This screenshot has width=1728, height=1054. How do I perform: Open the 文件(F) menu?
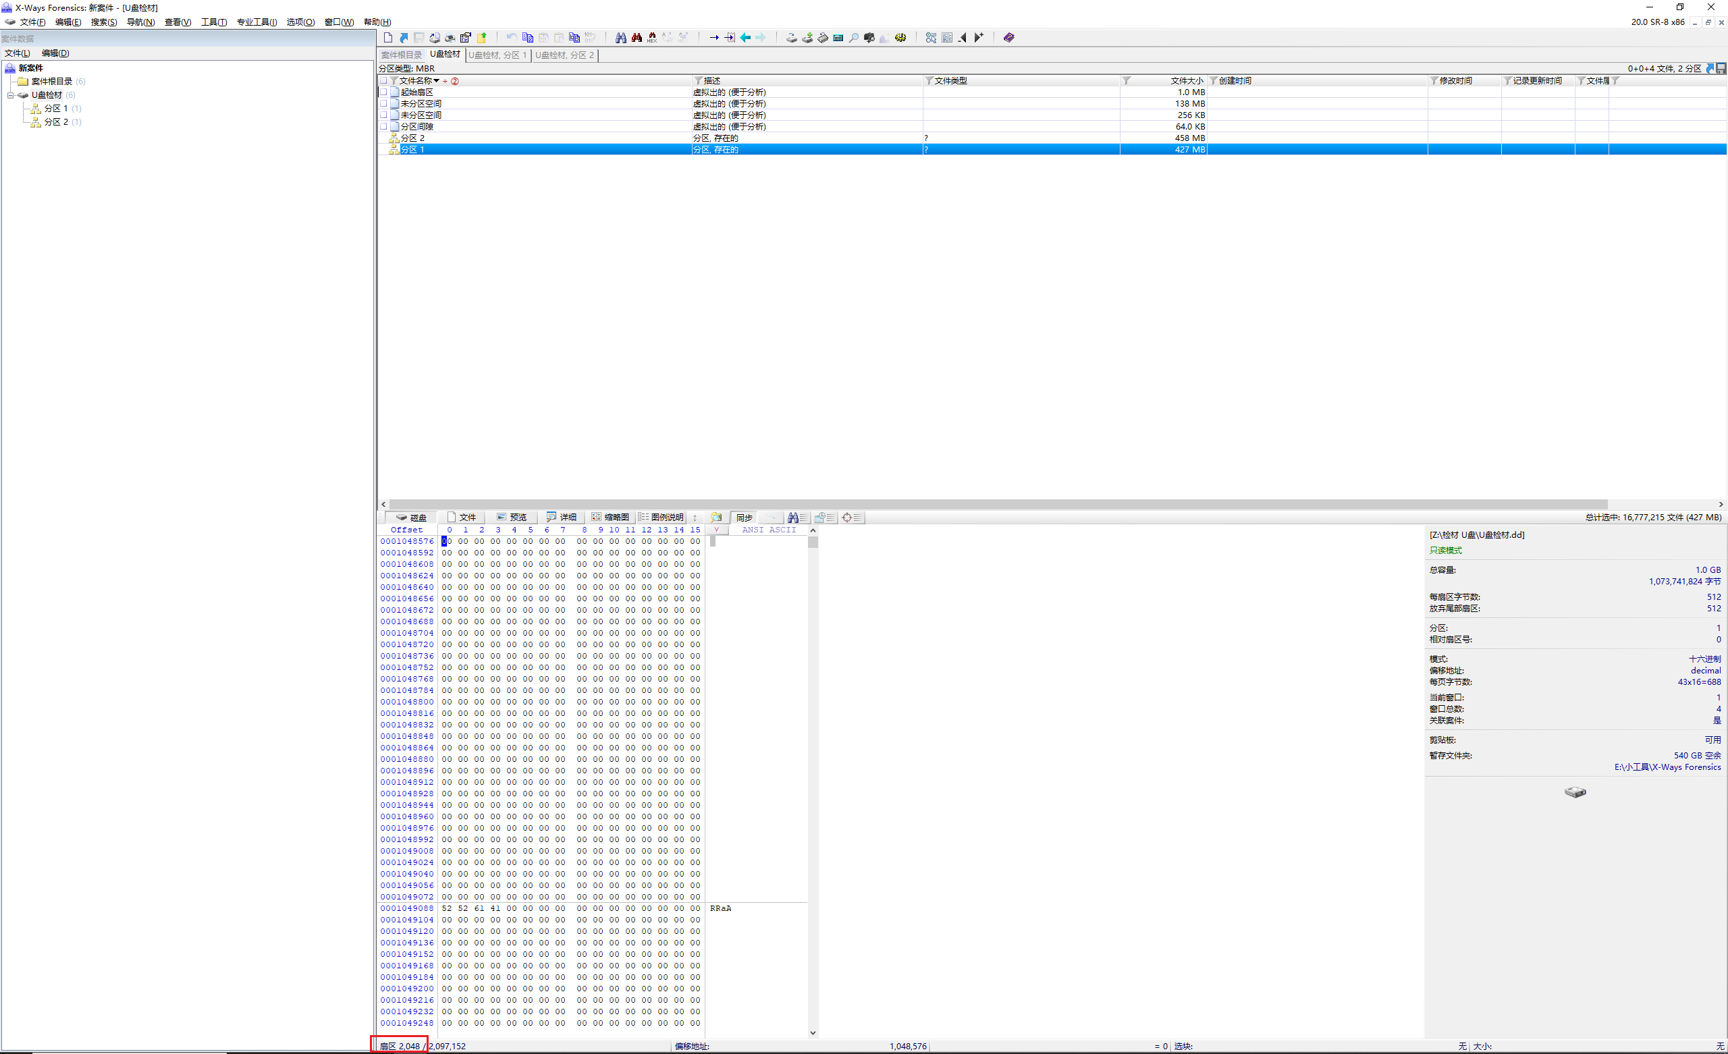click(32, 22)
